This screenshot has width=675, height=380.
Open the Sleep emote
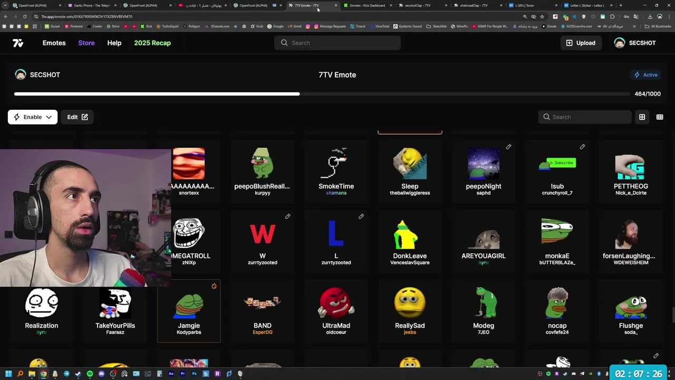click(x=410, y=172)
